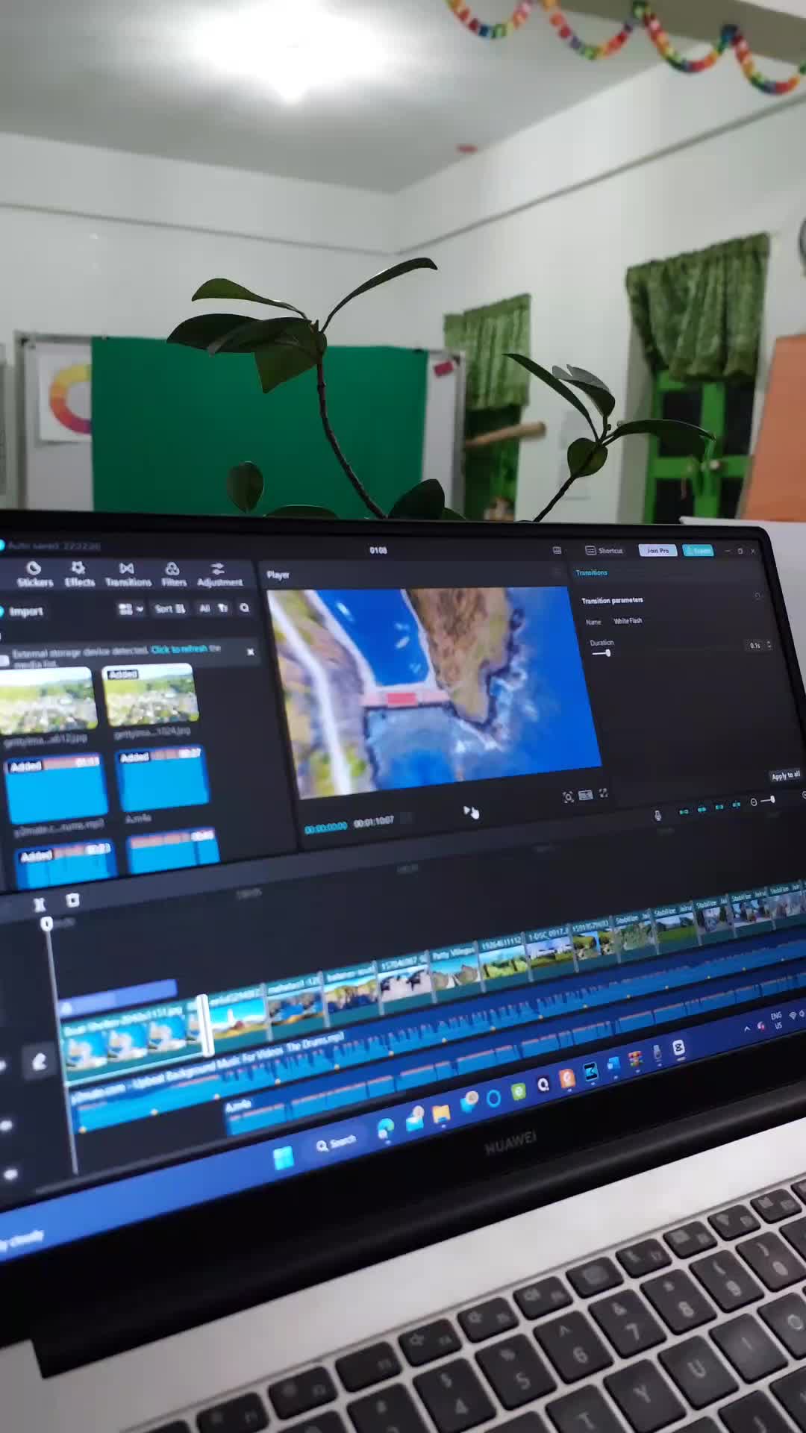Click the record voiceover microphone icon
The width and height of the screenshot is (806, 1433).
(657, 815)
